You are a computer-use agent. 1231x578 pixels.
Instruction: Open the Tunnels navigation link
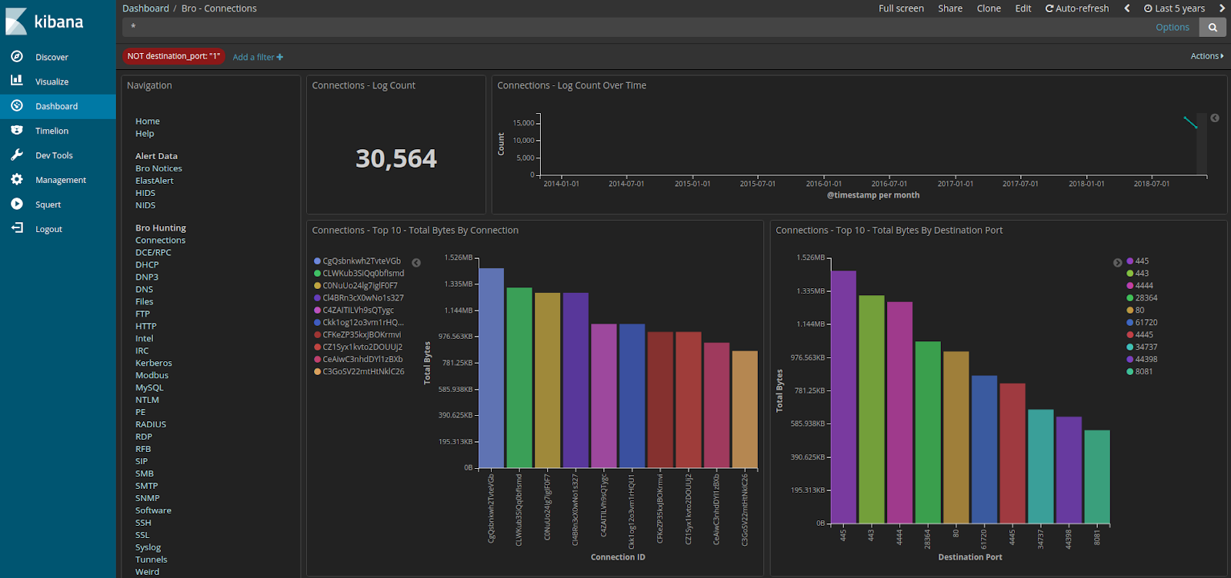pos(151,560)
